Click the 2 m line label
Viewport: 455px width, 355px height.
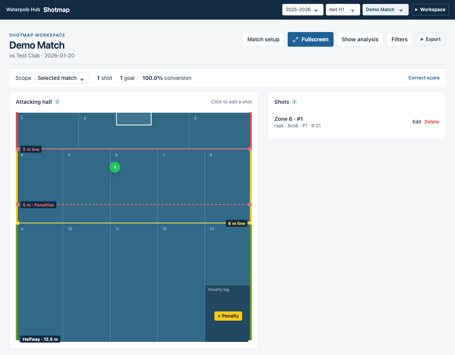[x=31, y=149]
